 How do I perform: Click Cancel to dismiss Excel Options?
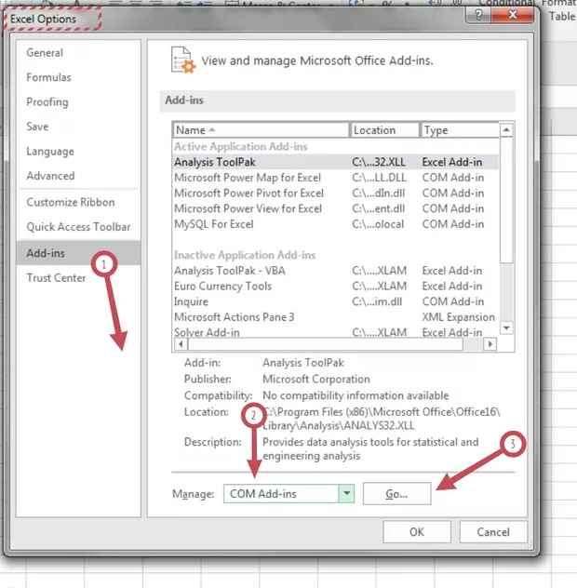pos(493,532)
